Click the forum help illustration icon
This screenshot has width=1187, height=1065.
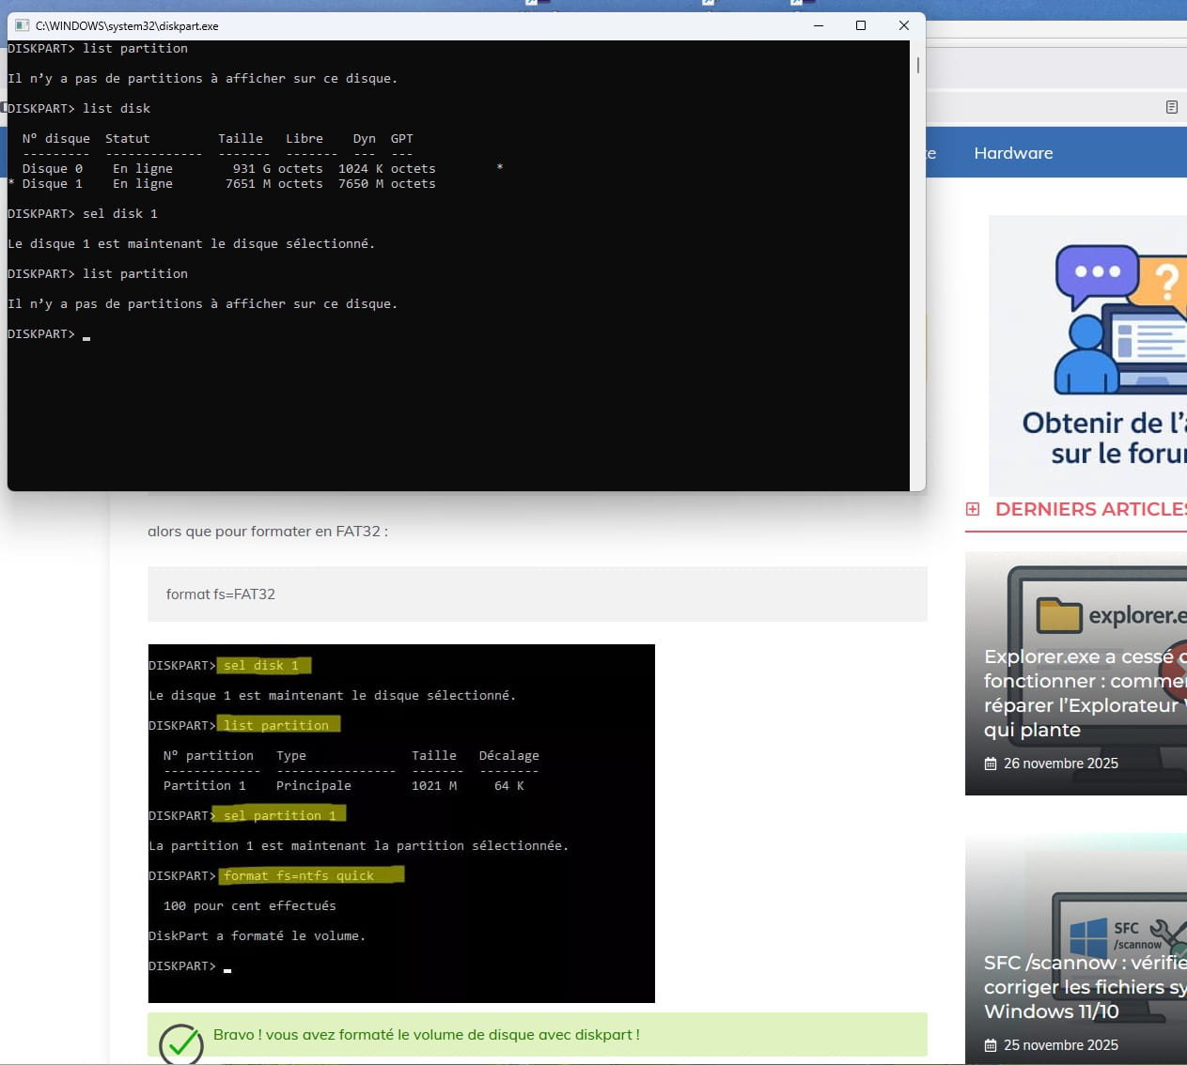click(x=1118, y=319)
